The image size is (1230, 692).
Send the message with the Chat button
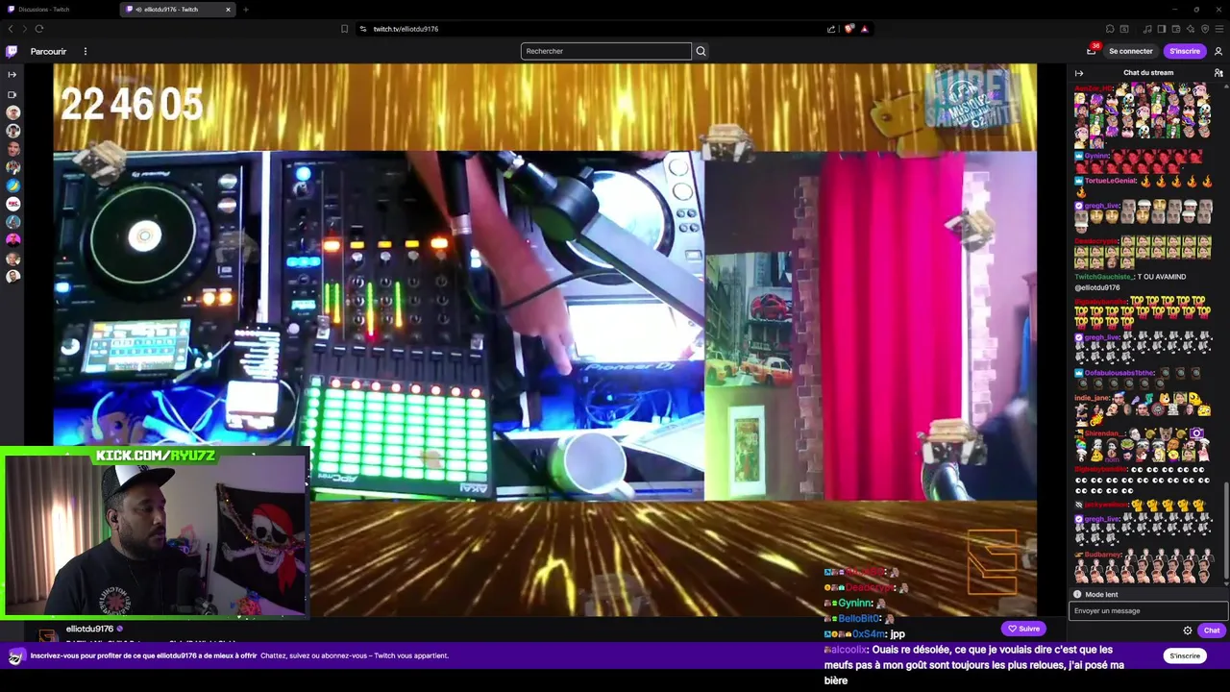[1212, 630]
